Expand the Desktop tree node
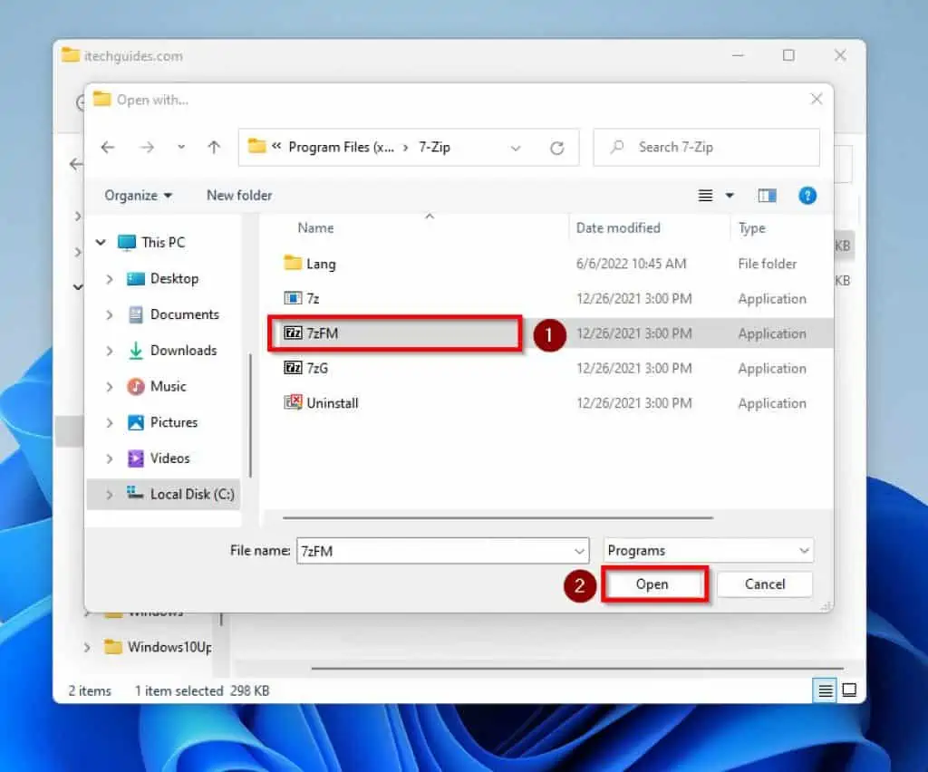Screen dimensions: 928x772 coord(109,279)
